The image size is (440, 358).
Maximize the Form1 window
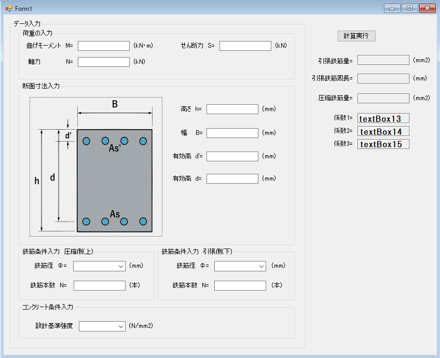(410, 8)
